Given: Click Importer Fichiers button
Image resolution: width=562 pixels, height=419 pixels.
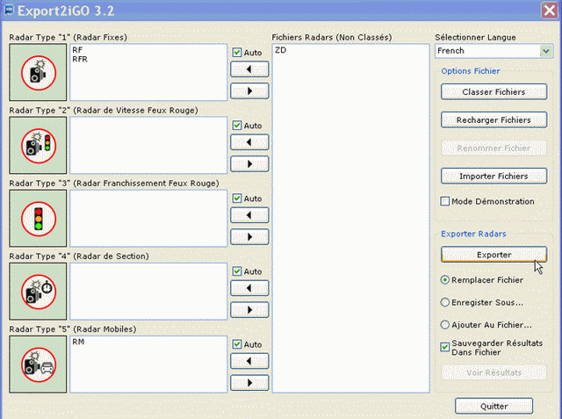Looking at the screenshot, I should (x=493, y=176).
